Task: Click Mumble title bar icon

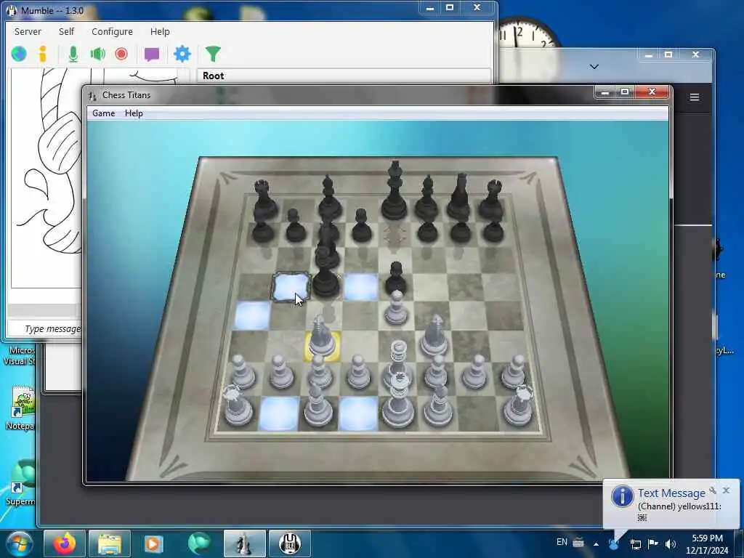Action: [12, 10]
